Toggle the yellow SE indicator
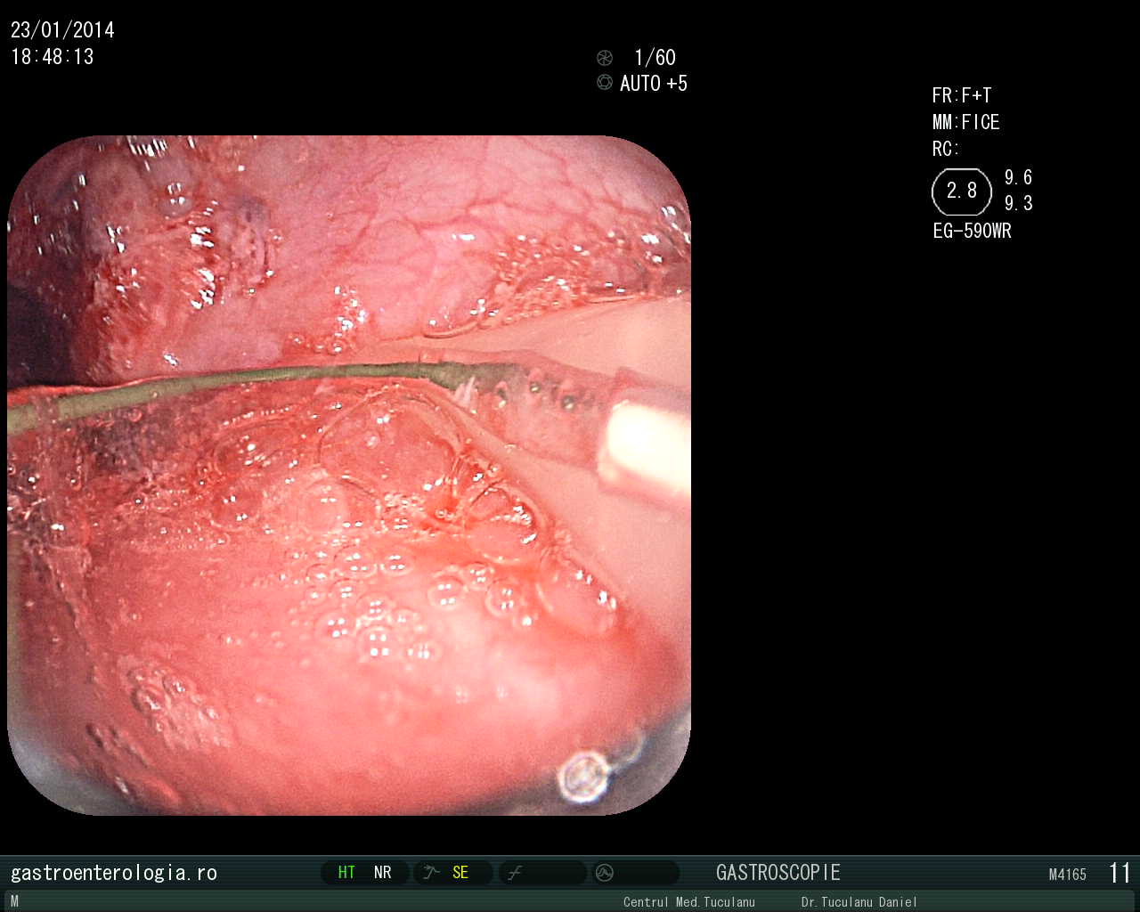The height and width of the screenshot is (912, 1140). point(460,873)
